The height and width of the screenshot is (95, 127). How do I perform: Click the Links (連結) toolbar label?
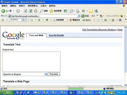click(x=93, y=16)
